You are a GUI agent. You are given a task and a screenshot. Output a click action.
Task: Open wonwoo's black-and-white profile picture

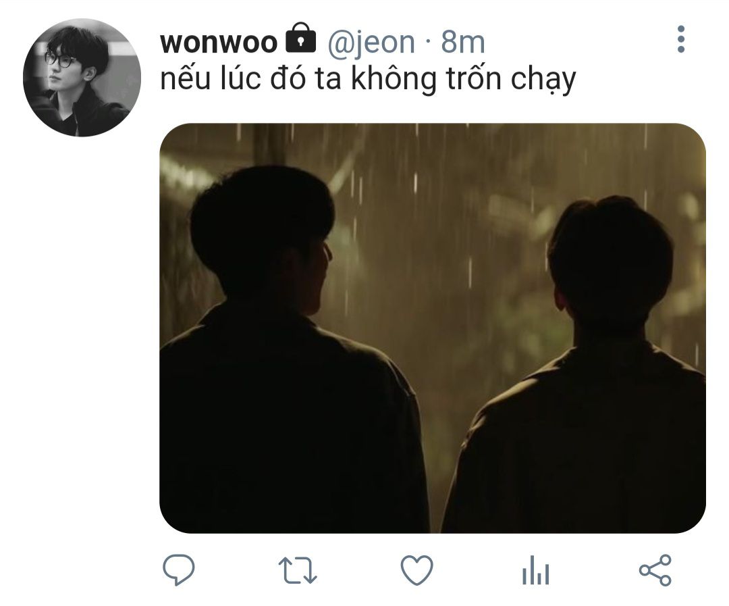[82, 78]
